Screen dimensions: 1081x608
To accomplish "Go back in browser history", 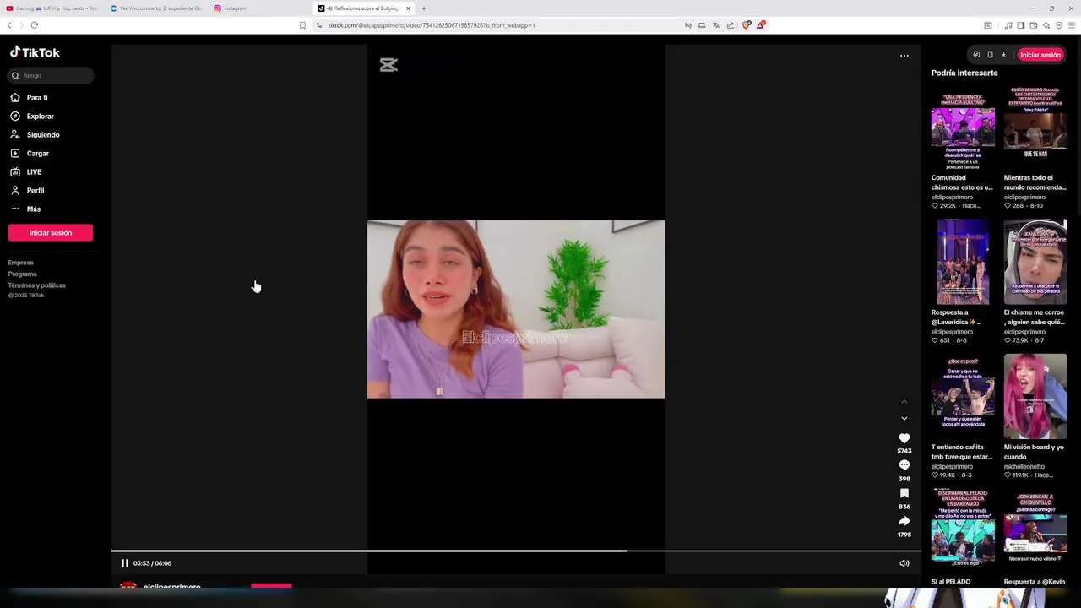I will point(9,25).
